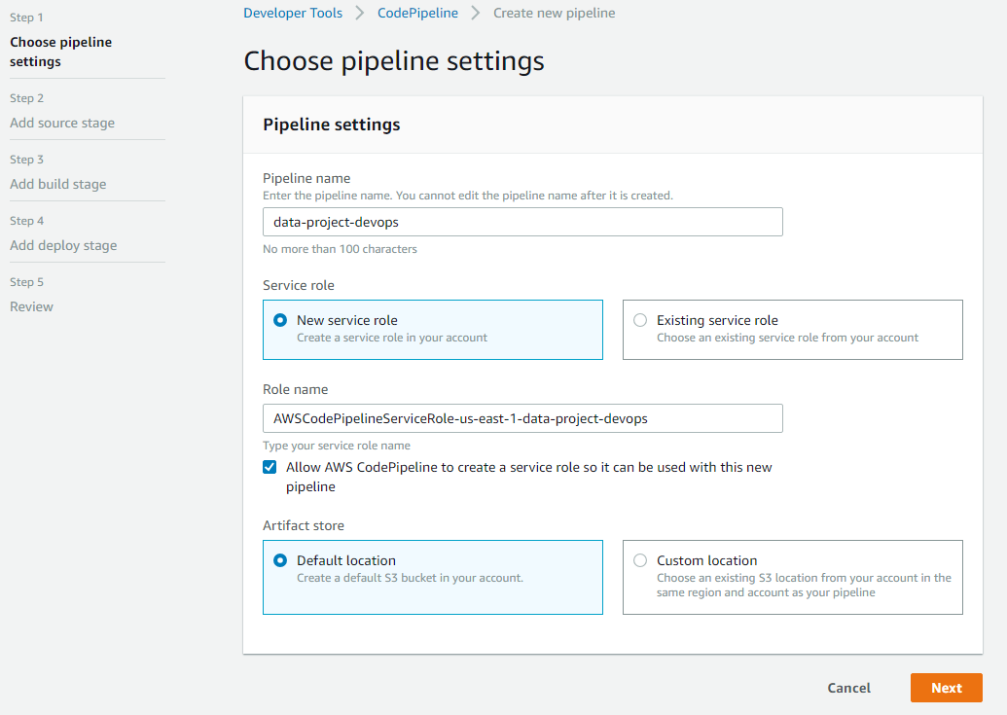The image size is (1007, 715).
Task: Click the 'Choose an existing service role' description
Action: [787, 338]
